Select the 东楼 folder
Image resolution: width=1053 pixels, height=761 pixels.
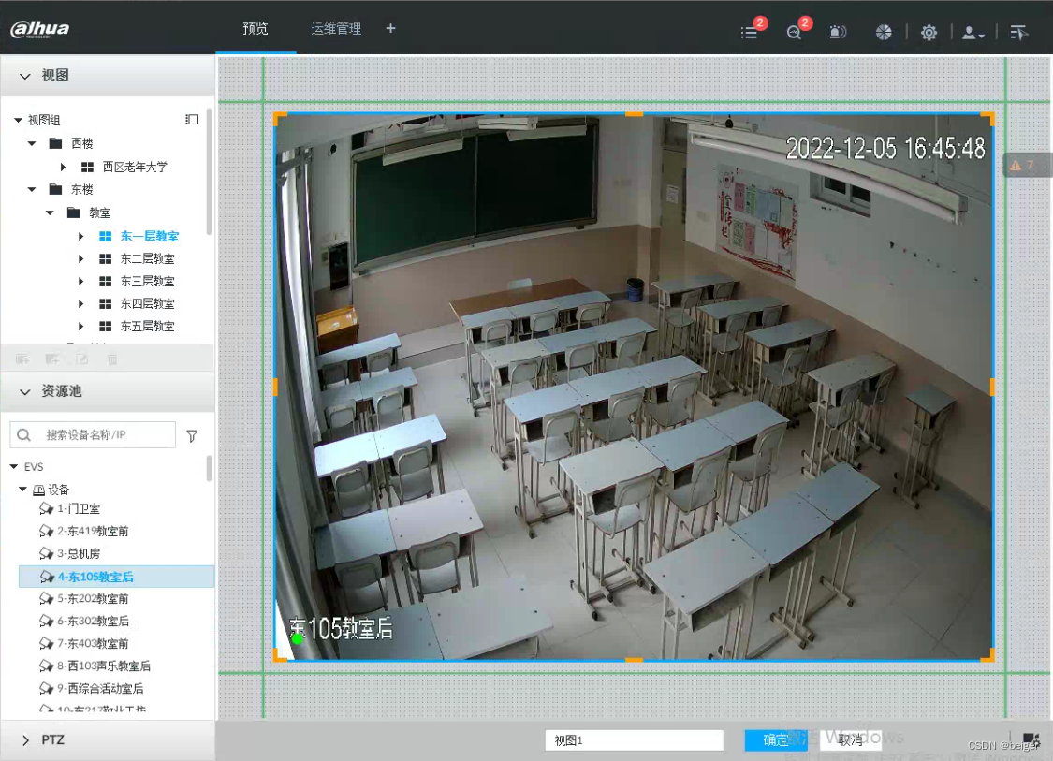pyautogui.click(x=82, y=189)
